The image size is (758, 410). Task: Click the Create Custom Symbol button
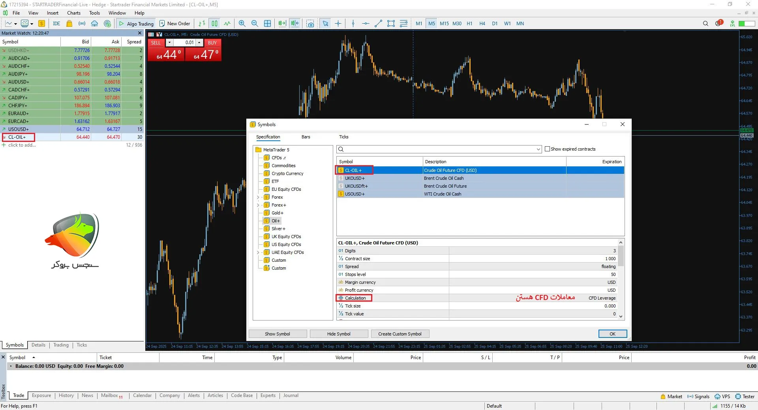pyautogui.click(x=400, y=334)
